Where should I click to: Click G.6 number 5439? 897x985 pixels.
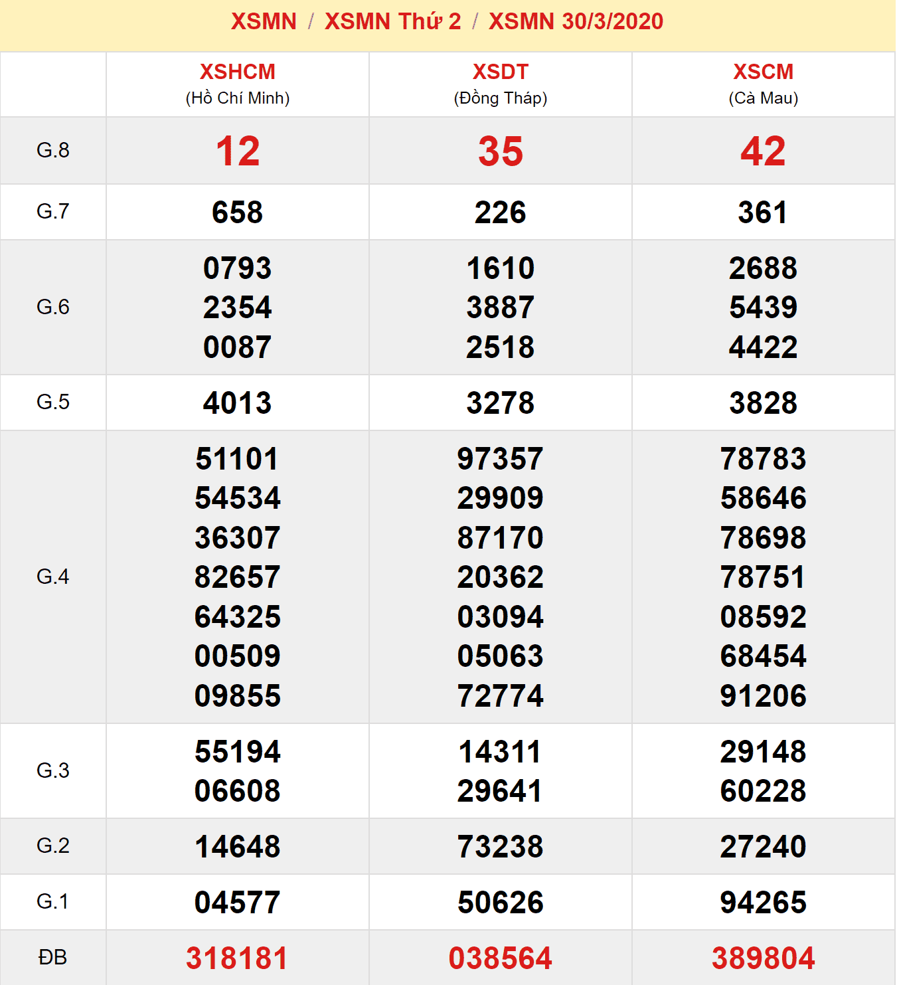764,308
